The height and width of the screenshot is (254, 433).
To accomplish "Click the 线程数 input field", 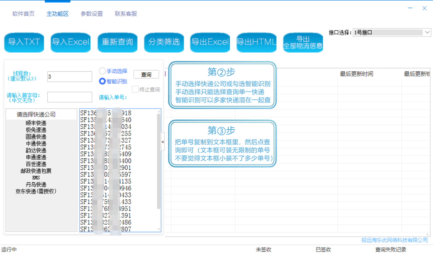I will (x=70, y=77).
